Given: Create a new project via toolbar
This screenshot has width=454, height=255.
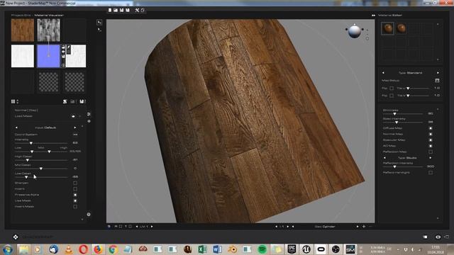Looking at the screenshot, I should click(x=110, y=10).
